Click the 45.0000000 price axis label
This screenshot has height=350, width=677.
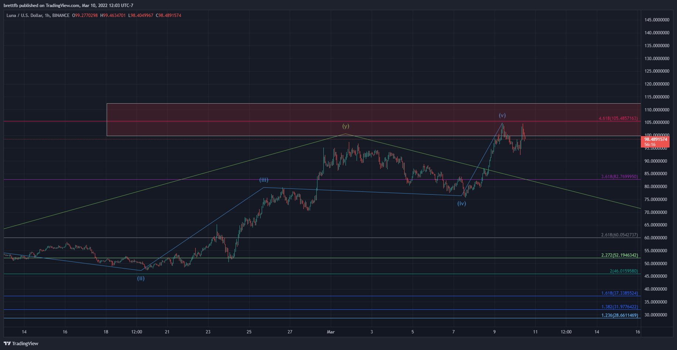coord(656,276)
